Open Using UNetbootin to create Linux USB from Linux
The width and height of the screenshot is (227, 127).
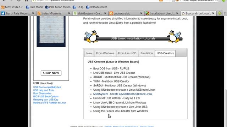click(x=124, y=90)
